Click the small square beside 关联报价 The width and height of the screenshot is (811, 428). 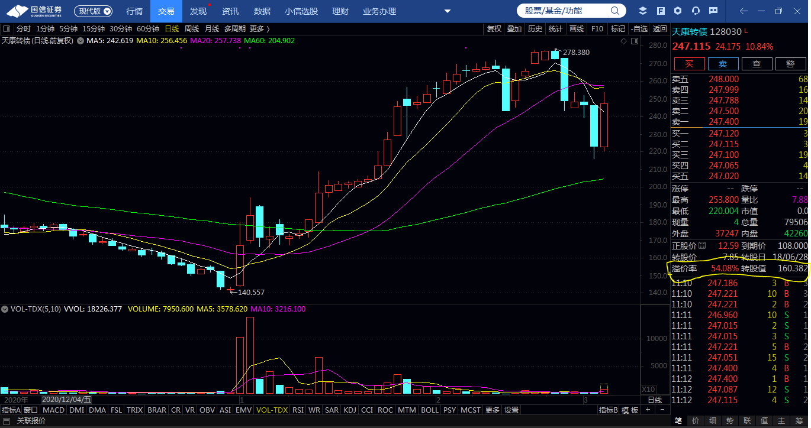pos(7,421)
